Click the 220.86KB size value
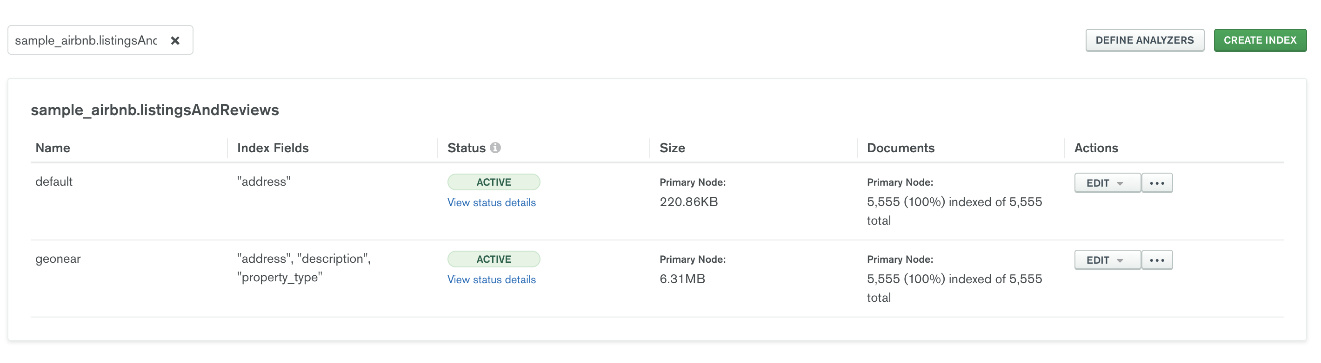The height and width of the screenshot is (363, 1321). pyautogui.click(x=688, y=202)
